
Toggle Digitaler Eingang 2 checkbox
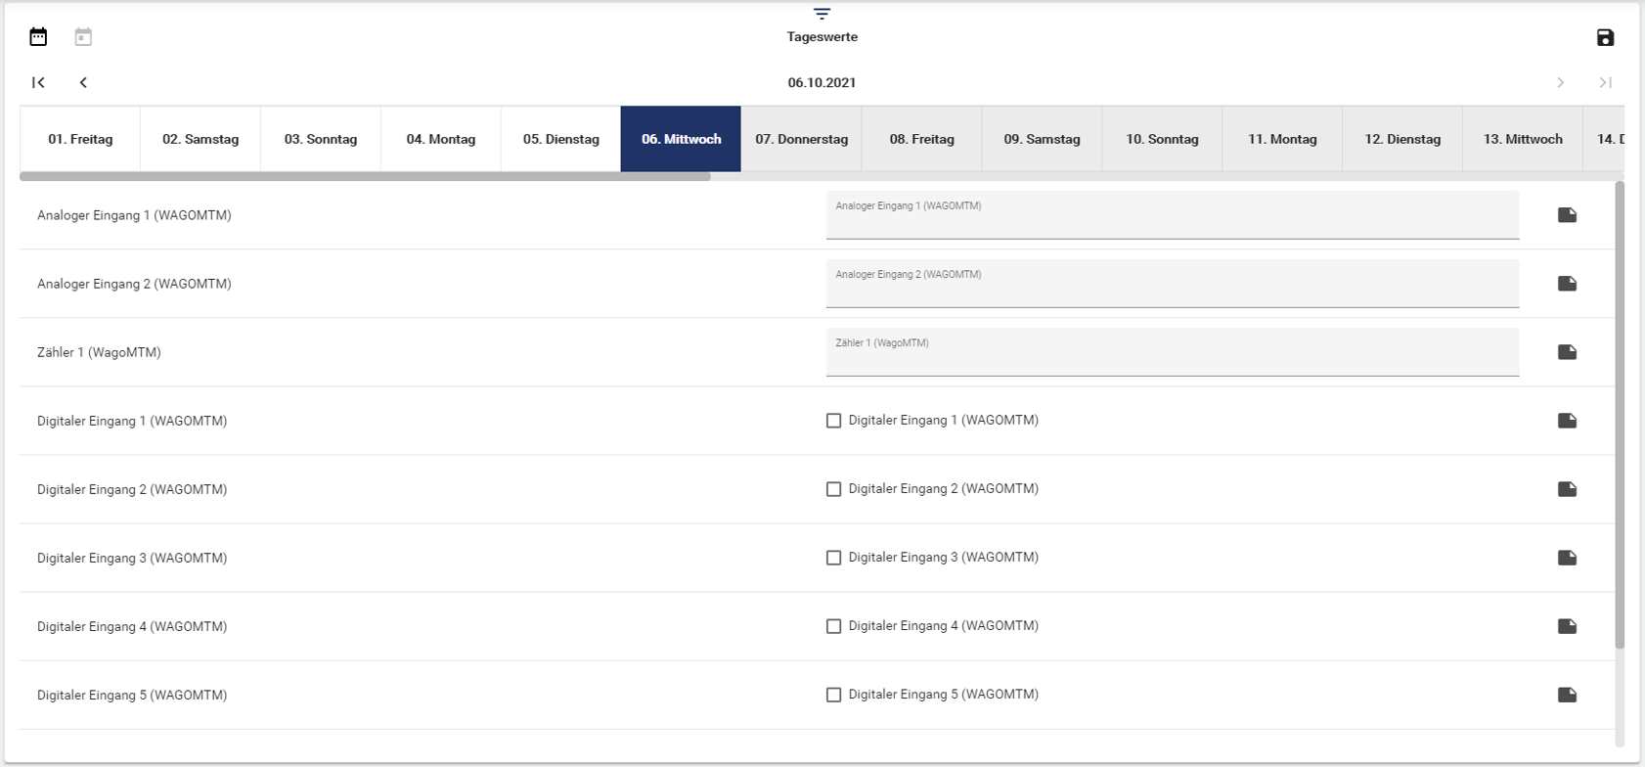coord(833,489)
